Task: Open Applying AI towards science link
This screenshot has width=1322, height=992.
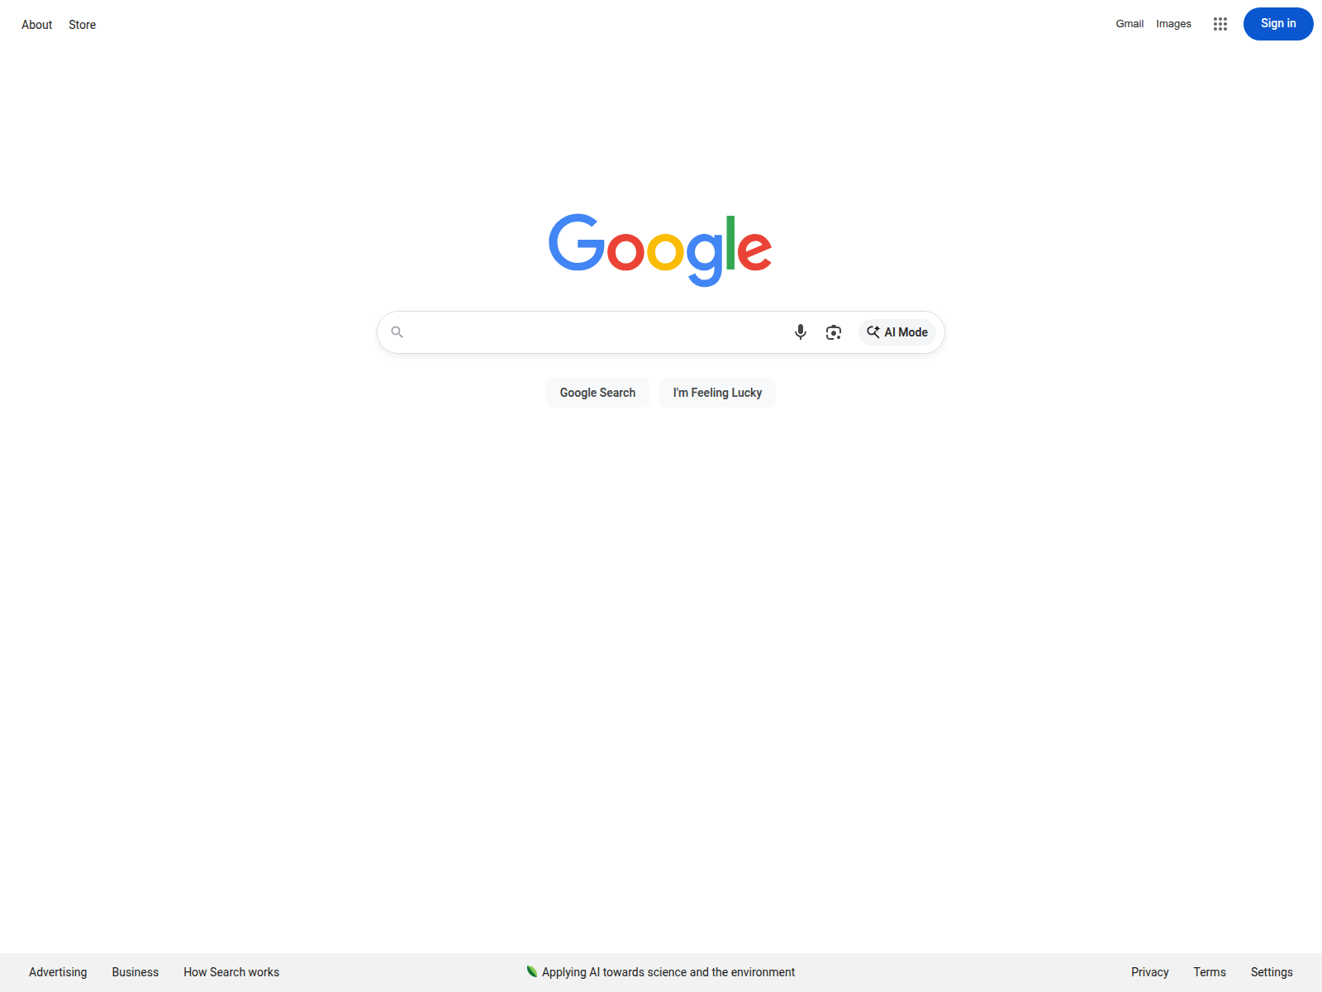Action: [668, 972]
